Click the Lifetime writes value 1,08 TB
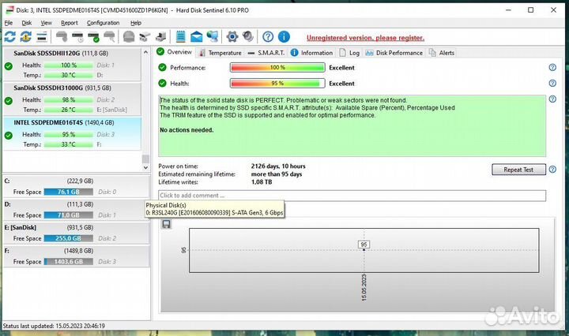Screen dimensions: 569x336 [262, 182]
